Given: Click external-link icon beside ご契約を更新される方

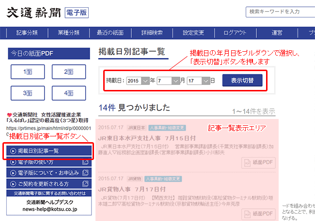Looking at the screenshot, I should (x=86, y=184).
